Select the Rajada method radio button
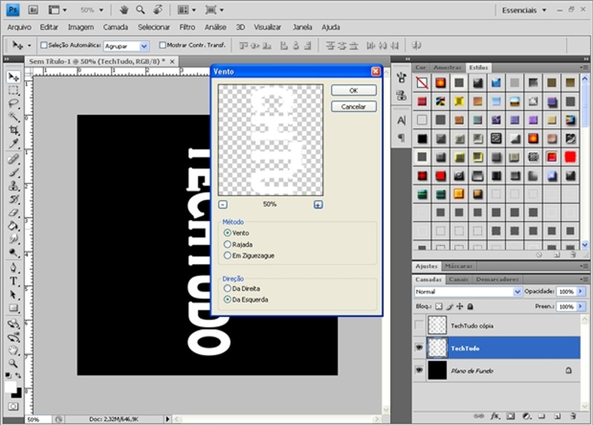 pyautogui.click(x=227, y=244)
